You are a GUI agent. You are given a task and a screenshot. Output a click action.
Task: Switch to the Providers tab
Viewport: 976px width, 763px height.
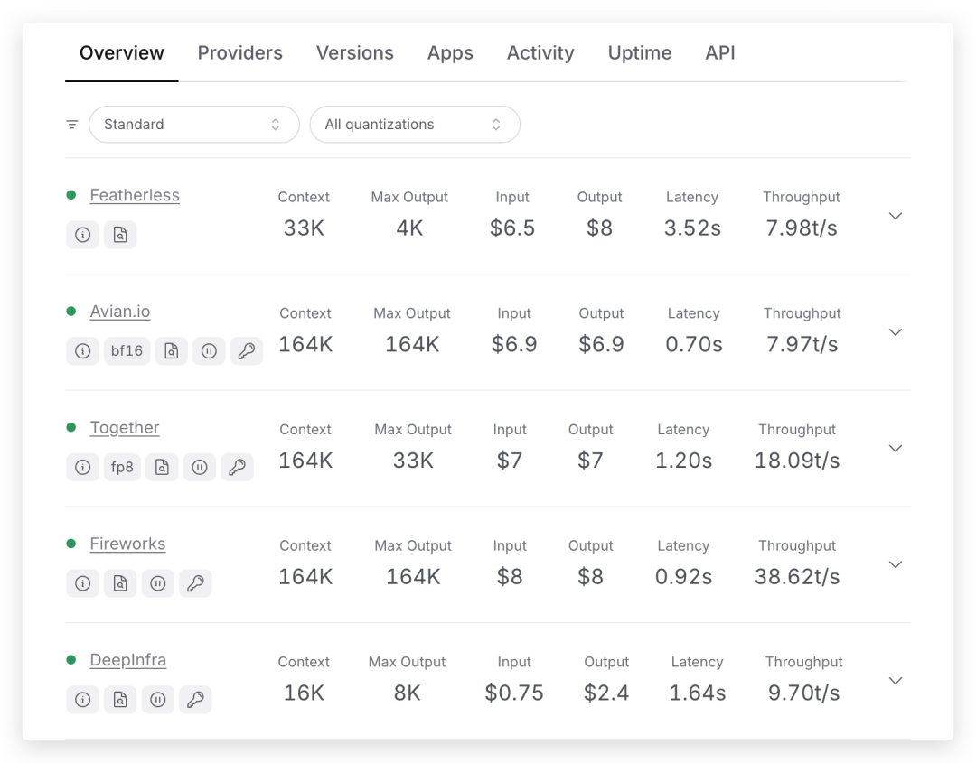coord(239,52)
